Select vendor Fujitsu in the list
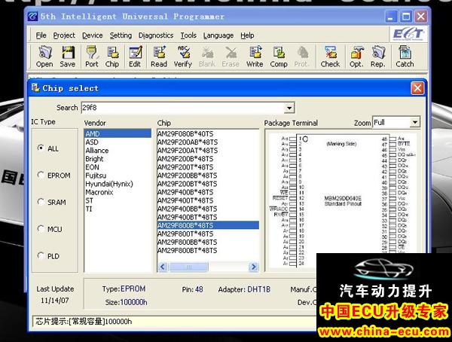The width and height of the screenshot is (452, 342). (x=118, y=176)
